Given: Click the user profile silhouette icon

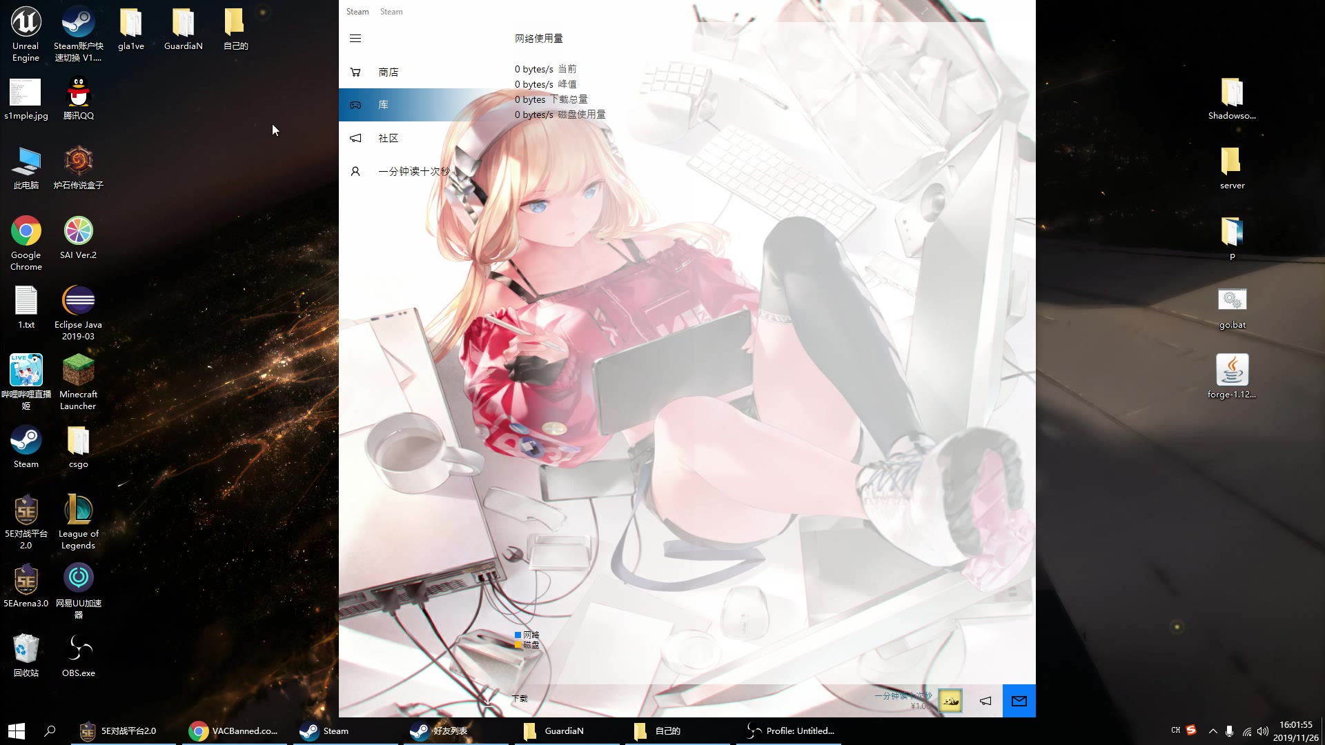Looking at the screenshot, I should pyautogui.click(x=355, y=171).
